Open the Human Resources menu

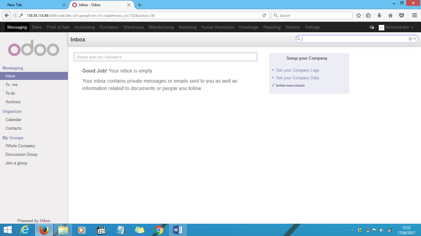pos(218,27)
